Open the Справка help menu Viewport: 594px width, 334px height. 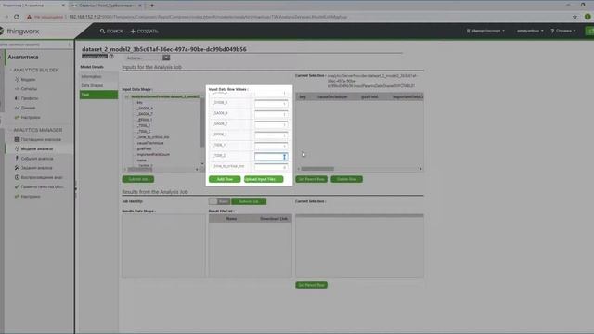pos(563,31)
